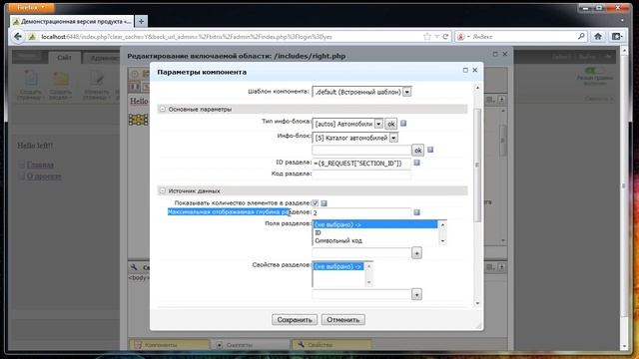Maximize the Редактирование включаемой области window
This screenshot has height=359, width=639.
[495, 54]
